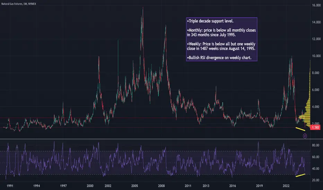Select the yellow trend line under the price

[300, 129]
